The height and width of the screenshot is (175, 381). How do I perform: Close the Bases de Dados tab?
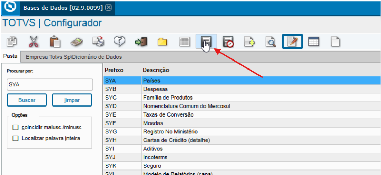pyautogui.click(x=108, y=8)
